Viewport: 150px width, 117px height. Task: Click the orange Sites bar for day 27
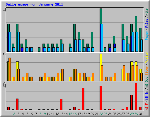pyautogui.click(x=124, y=73)
